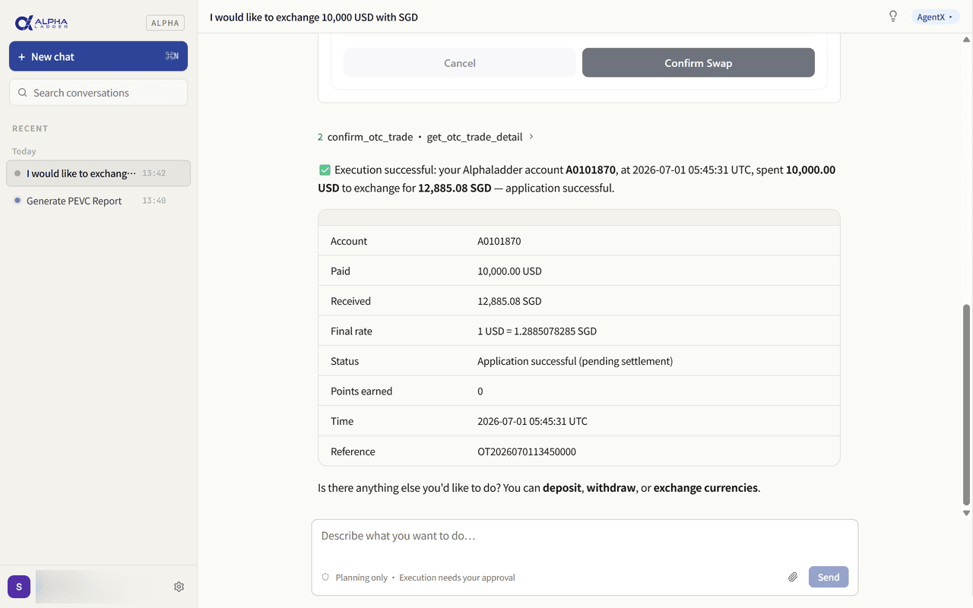Image resolution: width=973 pixels, height=608 pixels.
Task: Click the bold word deposit
Action: coord(563,488)
